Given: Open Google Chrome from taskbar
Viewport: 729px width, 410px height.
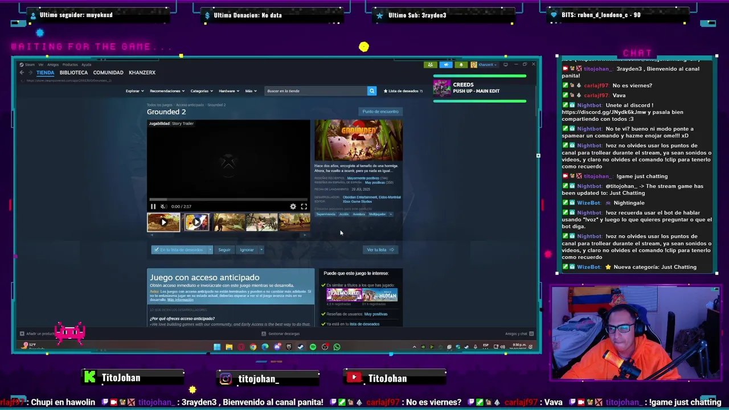Looking at the screenshot, I should pyautogui.click(x=253, y=347).
